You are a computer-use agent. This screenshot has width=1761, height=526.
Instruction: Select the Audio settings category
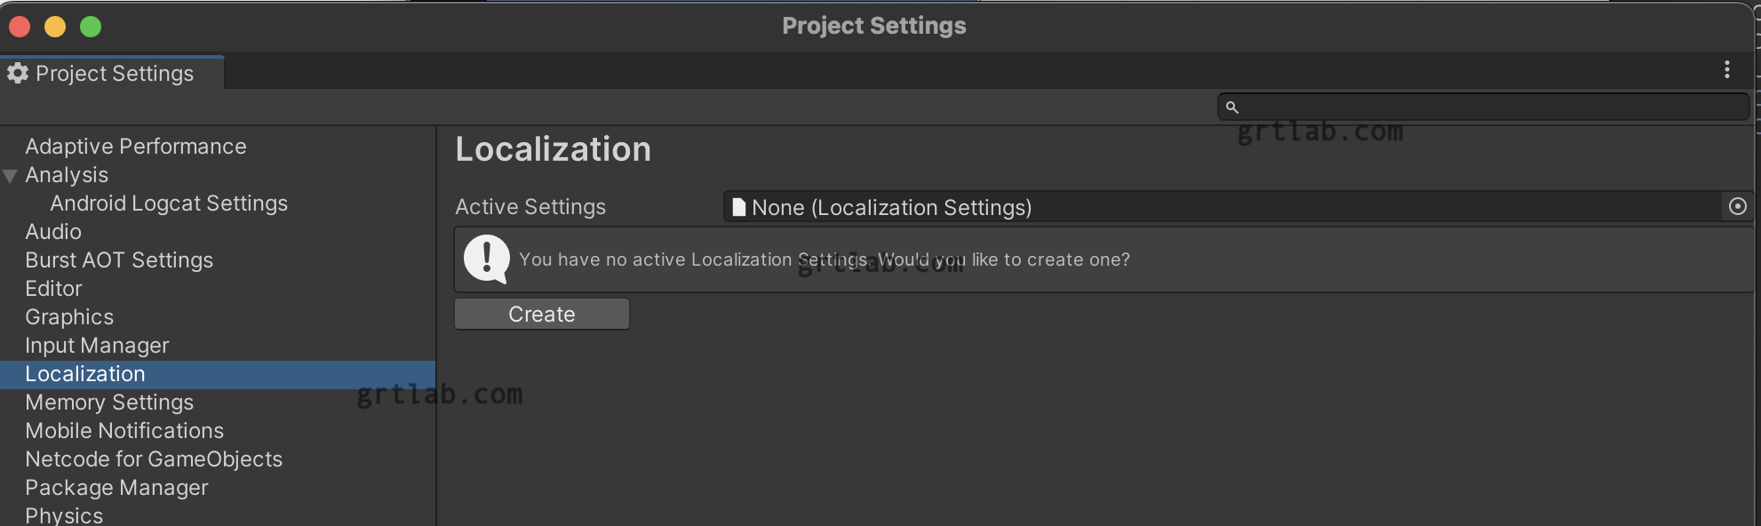tap(53, 231)
